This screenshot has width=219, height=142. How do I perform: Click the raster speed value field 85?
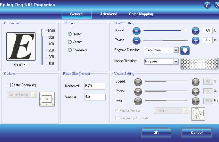click(207, 31)
